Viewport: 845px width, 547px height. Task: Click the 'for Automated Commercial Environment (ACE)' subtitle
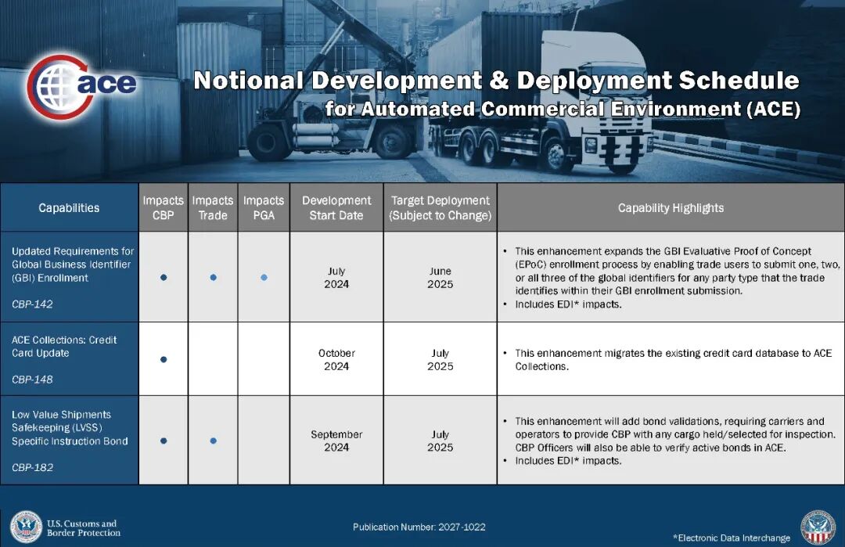click(x=563, y=109)
